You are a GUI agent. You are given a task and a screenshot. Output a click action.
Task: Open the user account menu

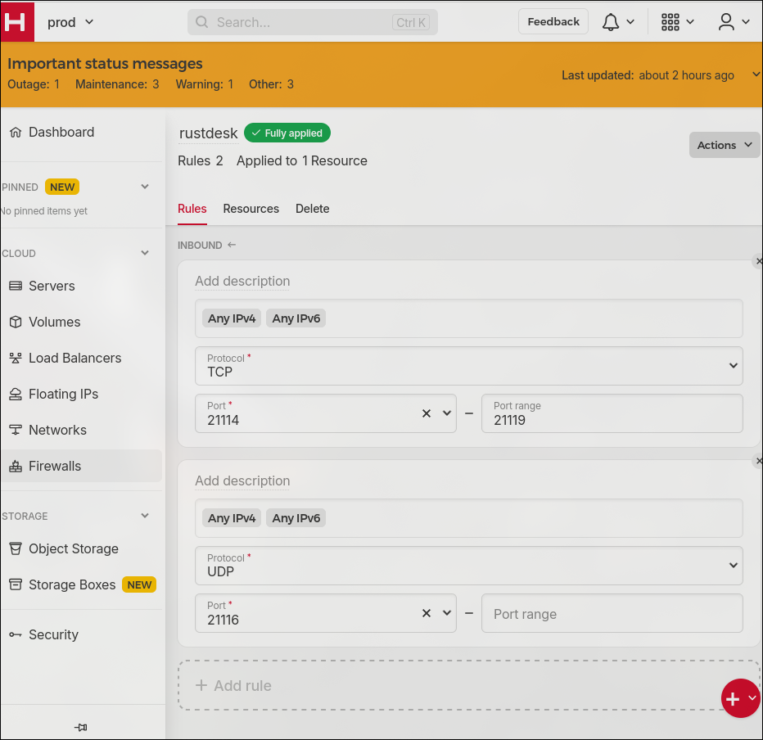(734, 22)
